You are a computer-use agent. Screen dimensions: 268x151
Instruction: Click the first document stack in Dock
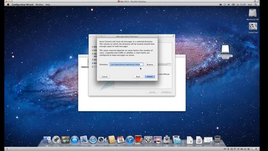[190, 140]
